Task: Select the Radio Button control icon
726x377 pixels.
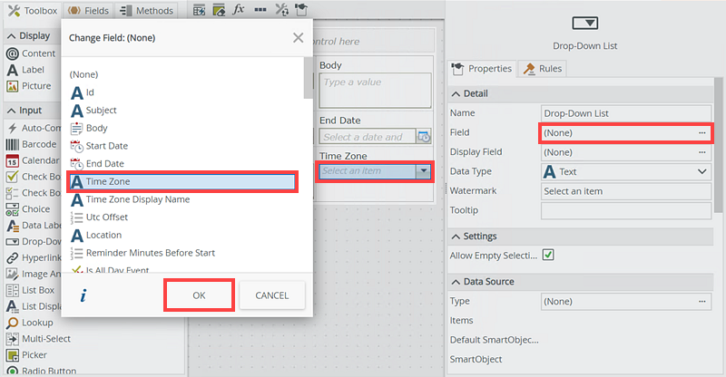Action: 13,371
